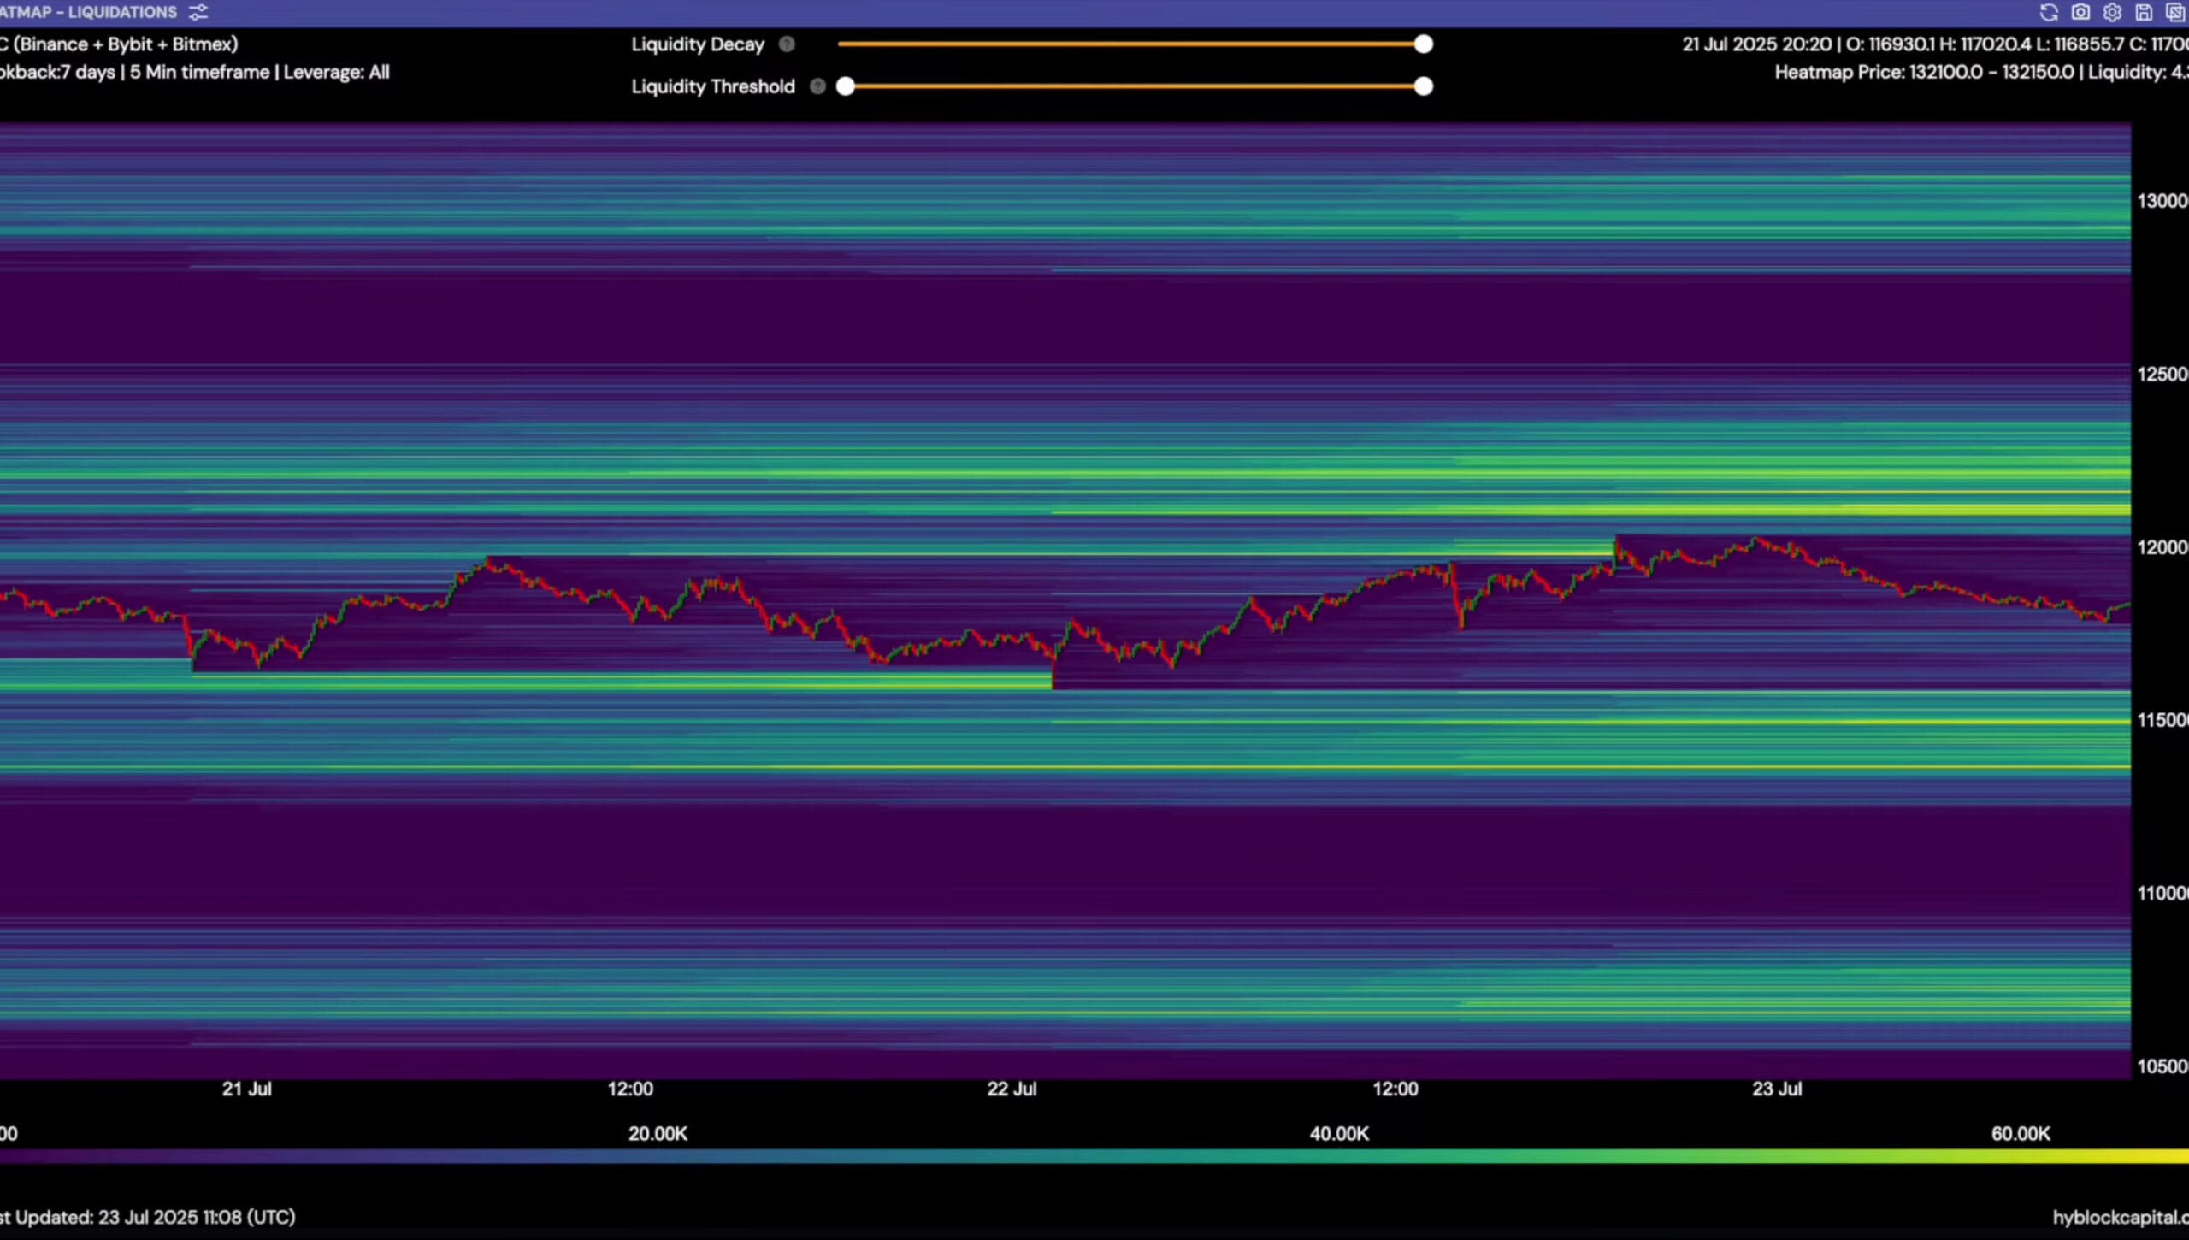Click the 12500 price axis label
The width and height of the screenshot is (2189, 1240).
[x=2162, y=375]
